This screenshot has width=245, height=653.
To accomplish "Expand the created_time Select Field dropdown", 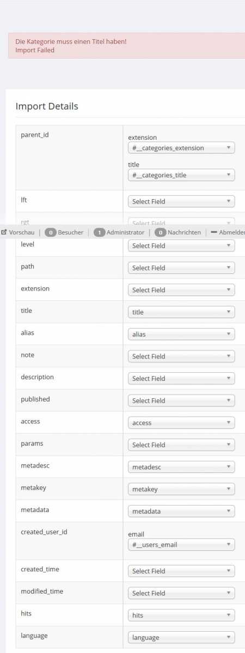I will (181, 571).
